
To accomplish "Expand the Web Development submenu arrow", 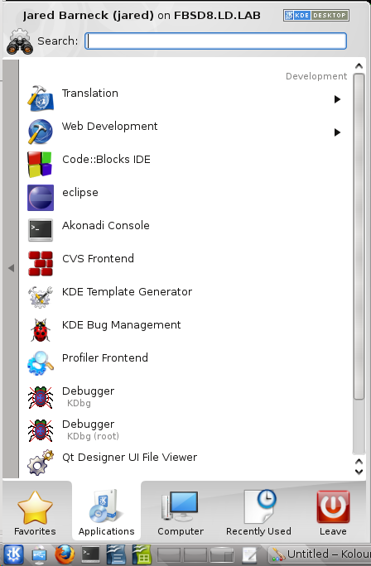I will (x=337, y=132).
